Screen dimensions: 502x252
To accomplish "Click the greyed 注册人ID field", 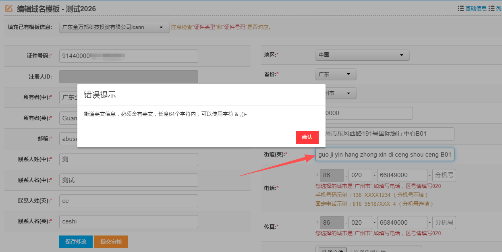I will (129, 77).
